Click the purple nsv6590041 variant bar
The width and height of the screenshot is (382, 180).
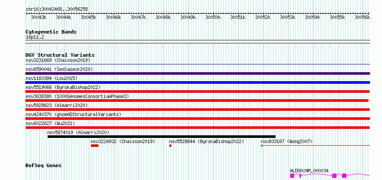[198, 73]
